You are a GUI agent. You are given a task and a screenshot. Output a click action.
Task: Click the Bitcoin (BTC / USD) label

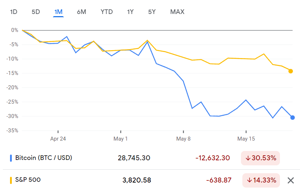(x=44, y=158)
